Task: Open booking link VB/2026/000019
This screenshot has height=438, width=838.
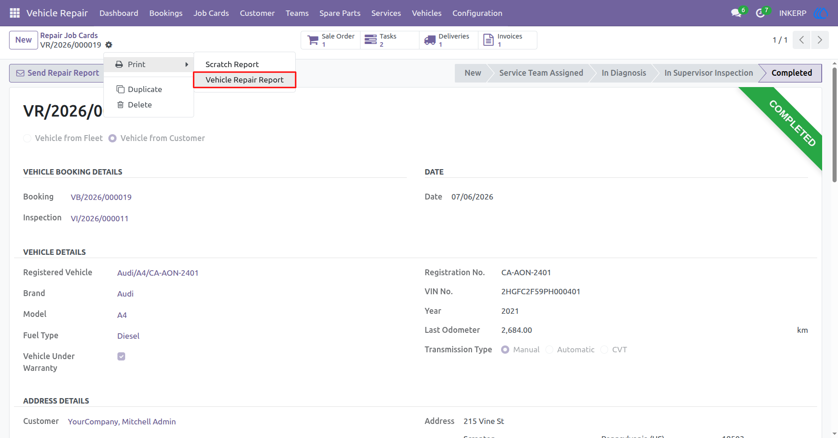Action: 101,197
